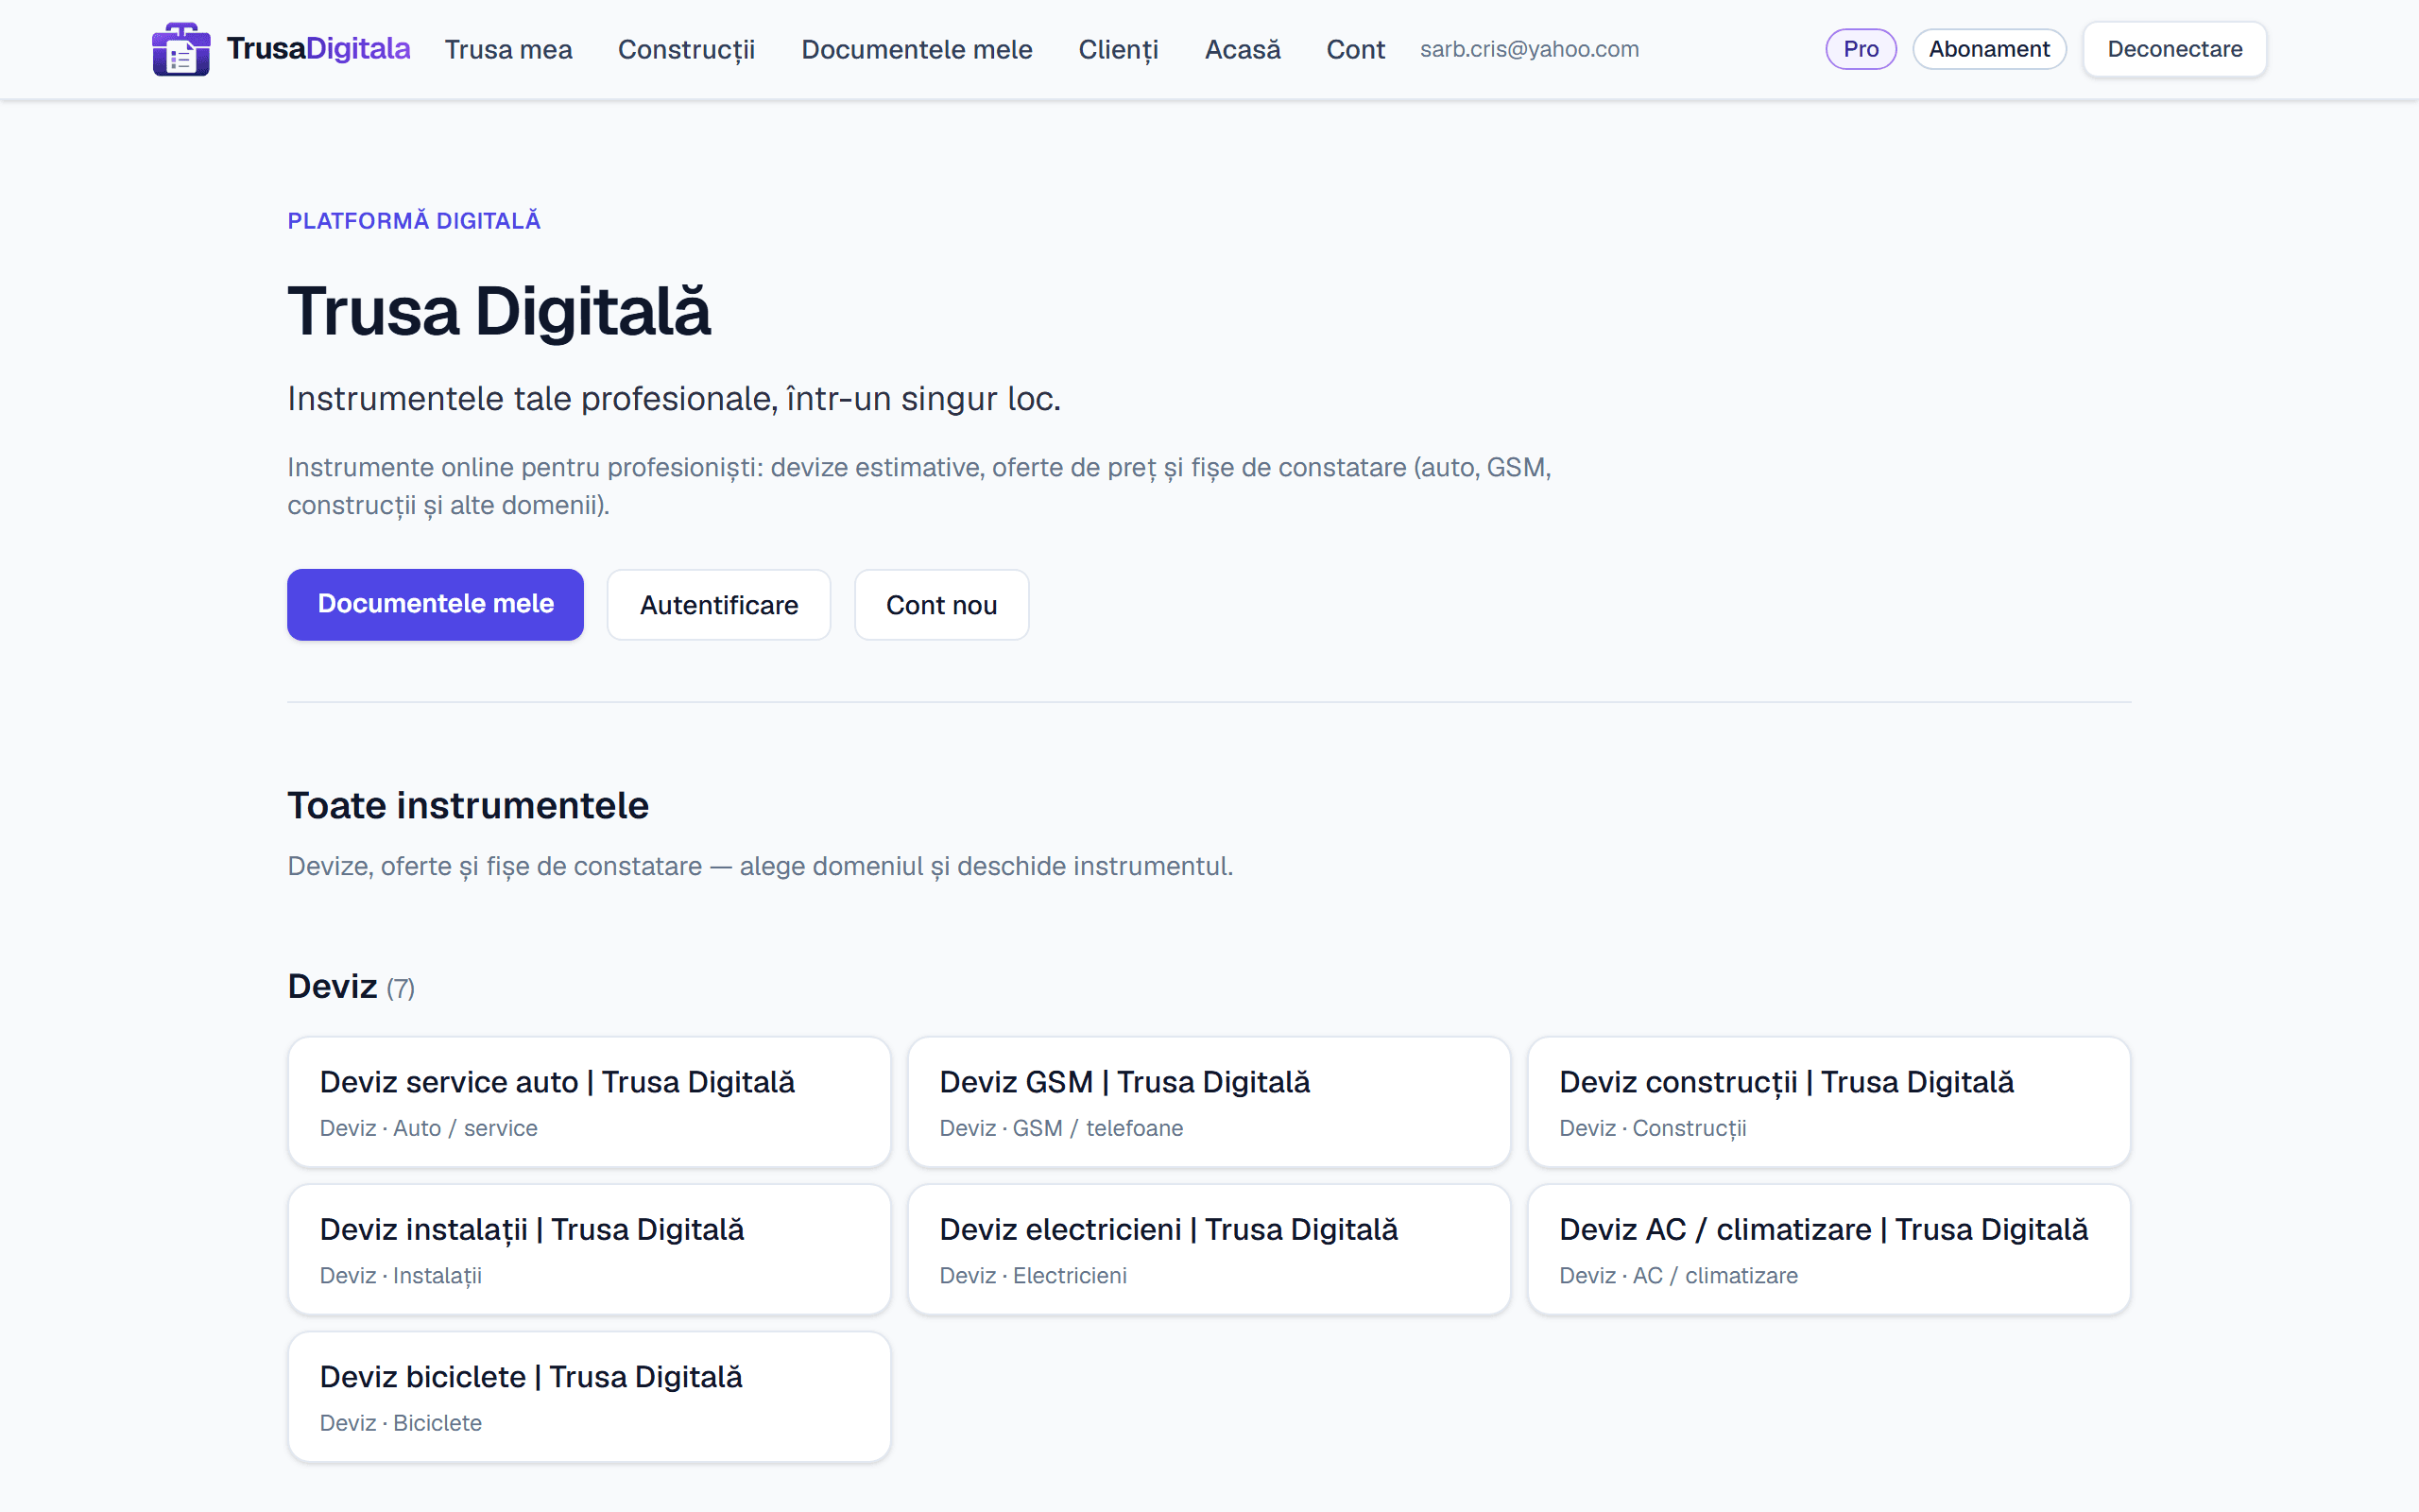Viewport: 2419px width, 1512px height.
Task: Click the TrusaDigitala toolbox logo icon
Action: click(x=180, y=49)
